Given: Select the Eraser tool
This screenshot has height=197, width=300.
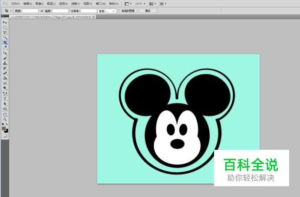Looking at the screenshot, I should pos(5,73).
